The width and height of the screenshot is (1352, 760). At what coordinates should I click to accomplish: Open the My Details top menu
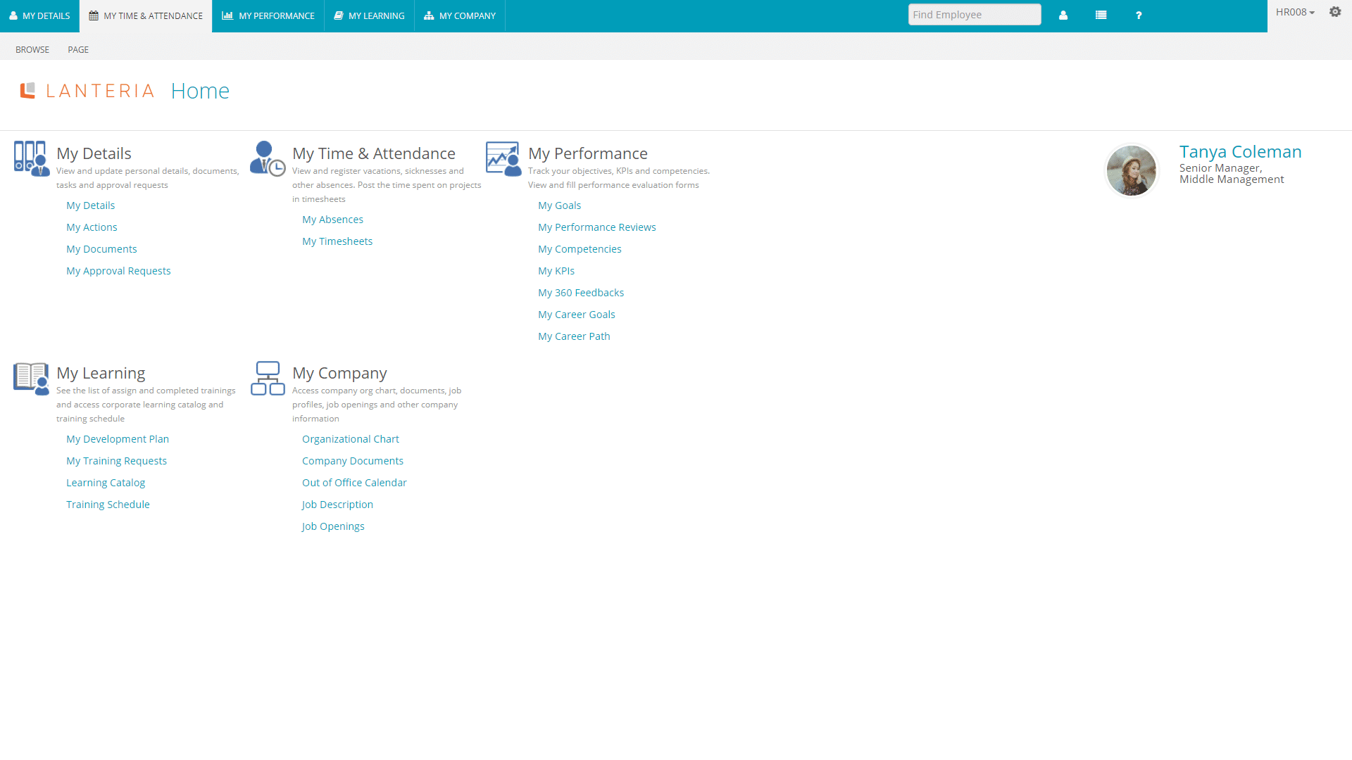[39, 15]
